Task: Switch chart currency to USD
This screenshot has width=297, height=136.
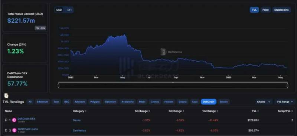Action: click(x=59, y=10)
